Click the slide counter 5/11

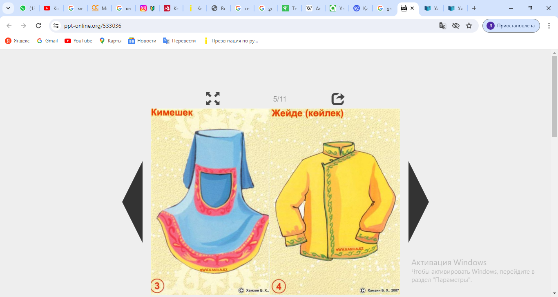280,99
